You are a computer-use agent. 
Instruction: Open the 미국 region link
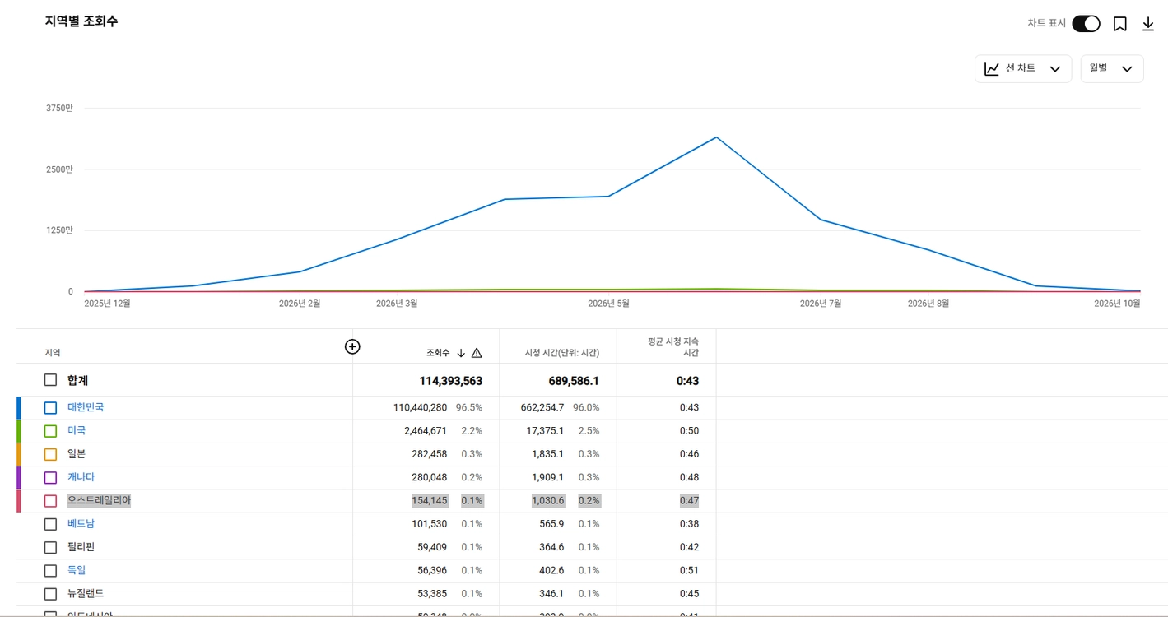[77, 430]
